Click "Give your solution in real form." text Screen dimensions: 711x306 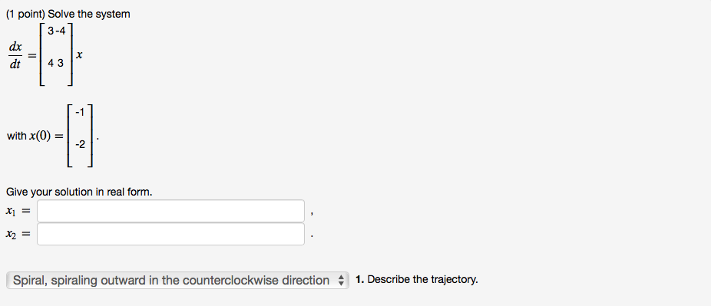point(79,192)
